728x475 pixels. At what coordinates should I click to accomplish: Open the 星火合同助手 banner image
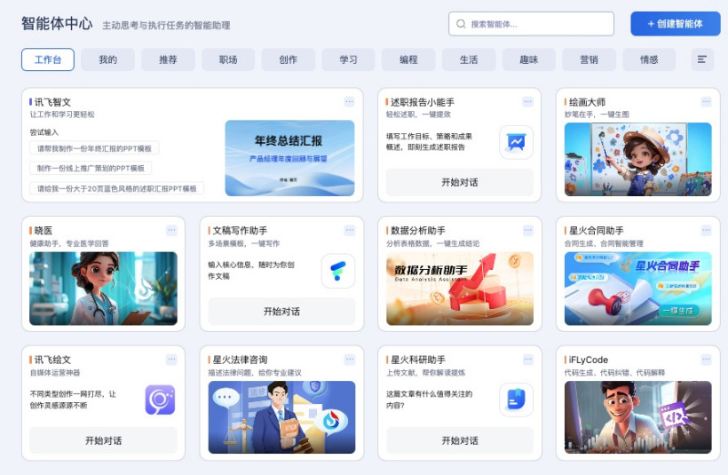(x=638, y=288)
